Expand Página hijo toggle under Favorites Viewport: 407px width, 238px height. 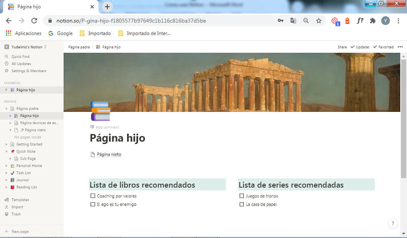[x=6, y=90]
